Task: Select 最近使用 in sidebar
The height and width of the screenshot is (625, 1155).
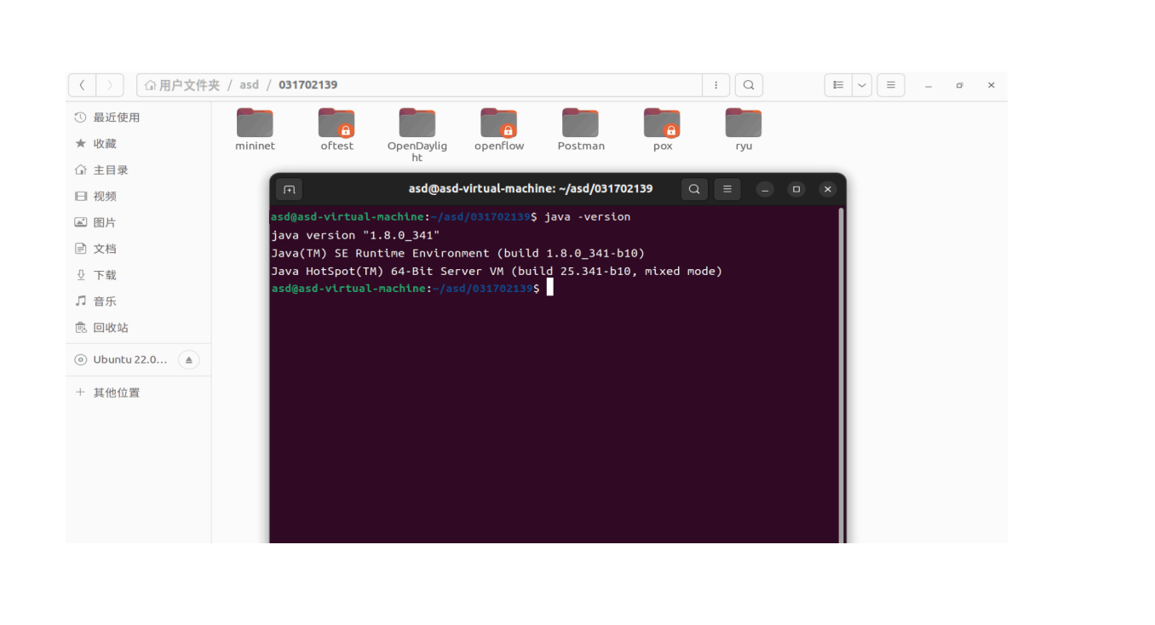Action: click(138, 118)
